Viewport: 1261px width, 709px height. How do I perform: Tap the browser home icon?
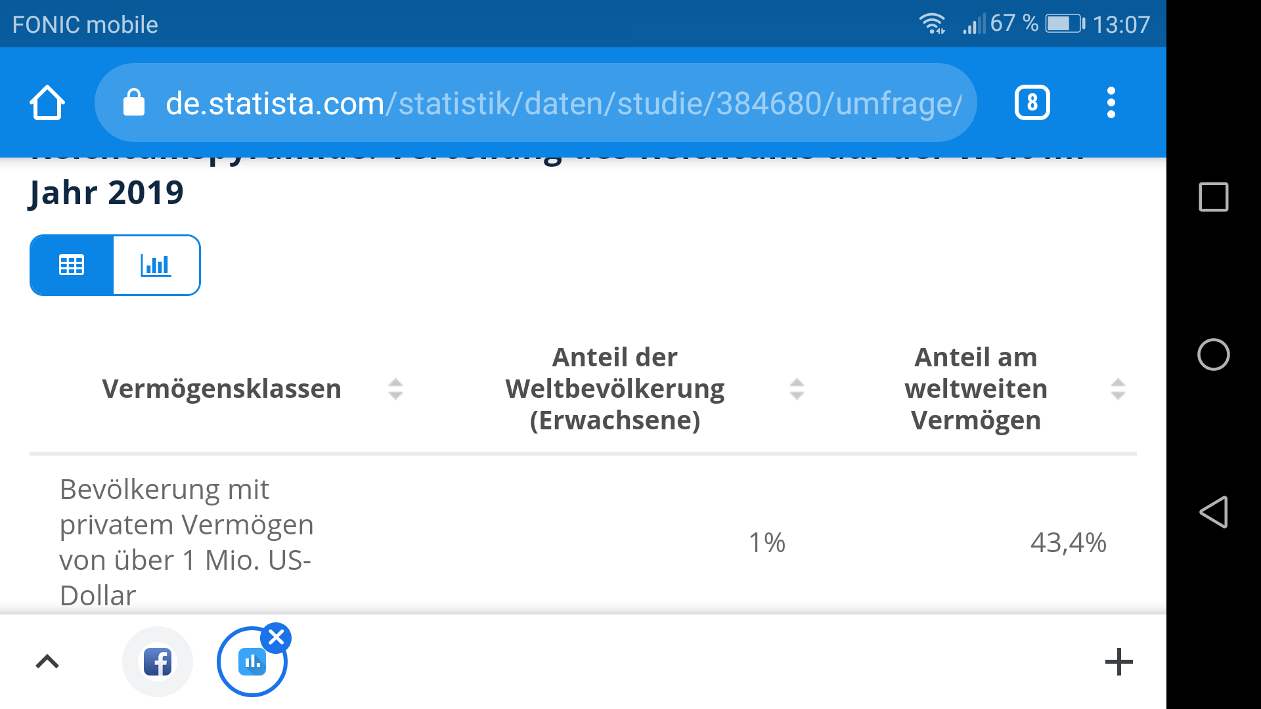(x=47, y=103)
